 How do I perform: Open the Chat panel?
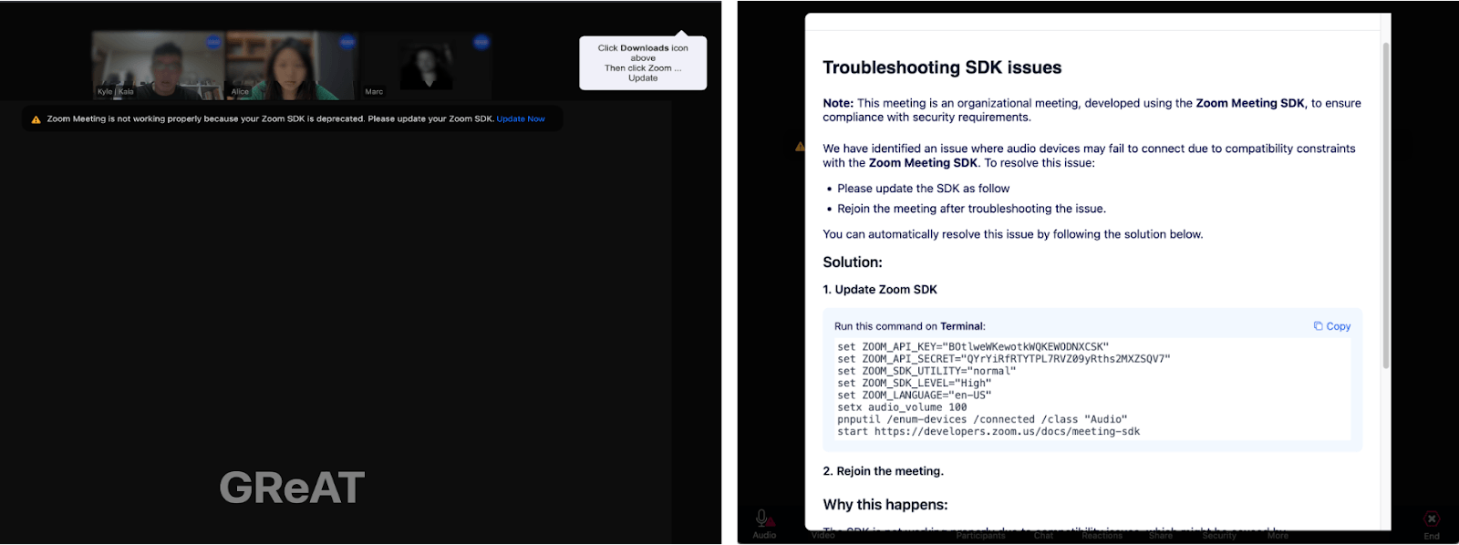click(x=1043, y=535)
